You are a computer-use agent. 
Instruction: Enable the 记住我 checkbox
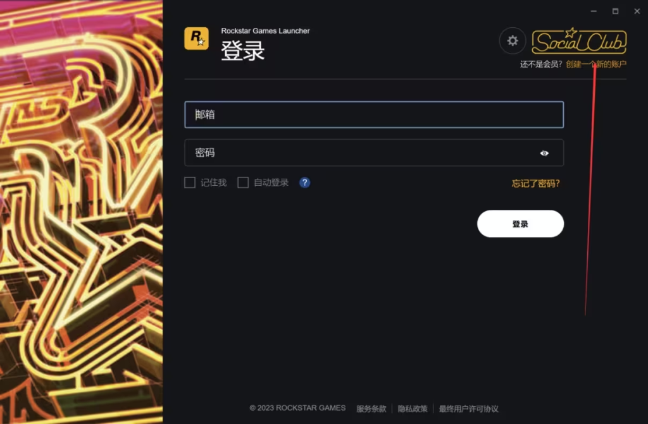click(190, 183)
